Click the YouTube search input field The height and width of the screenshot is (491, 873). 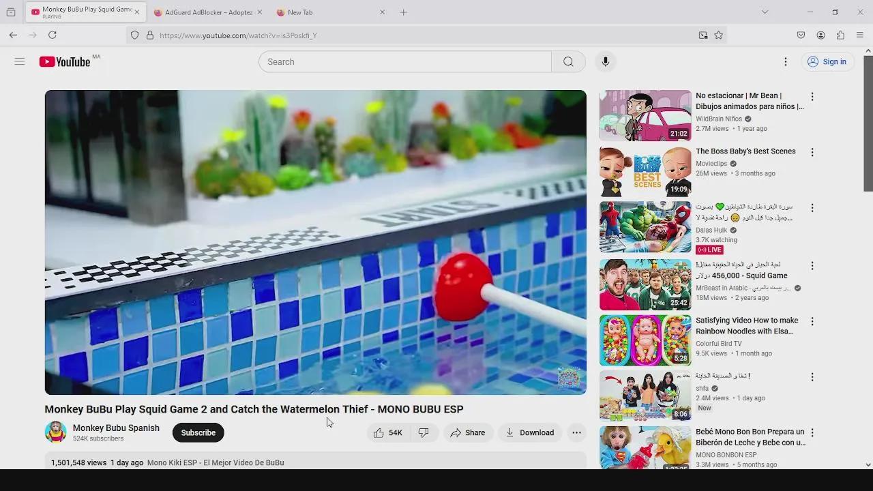click(x=405, y=61)
